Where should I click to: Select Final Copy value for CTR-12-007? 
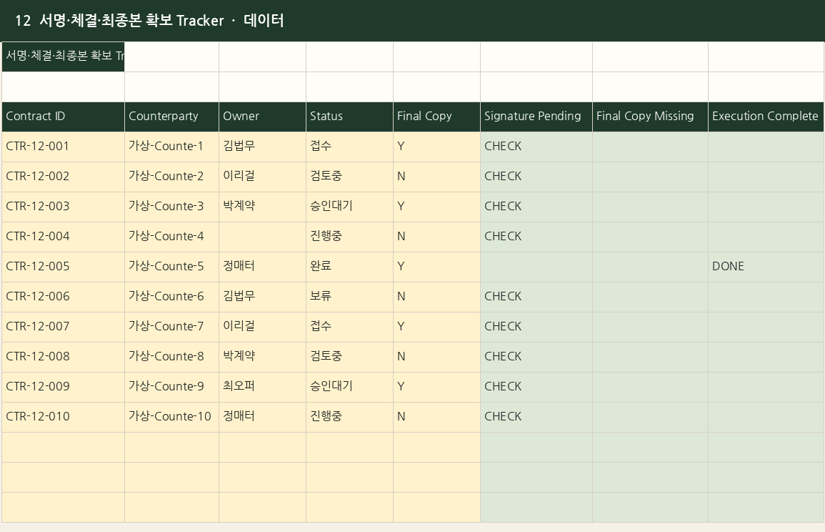[436, 327]
